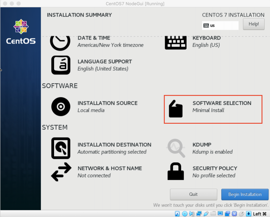The height and width of the screenshot is (217, 270).
Task: Open the 'Minimal Install' Software Selection label
Action: (x=208, y=110)
